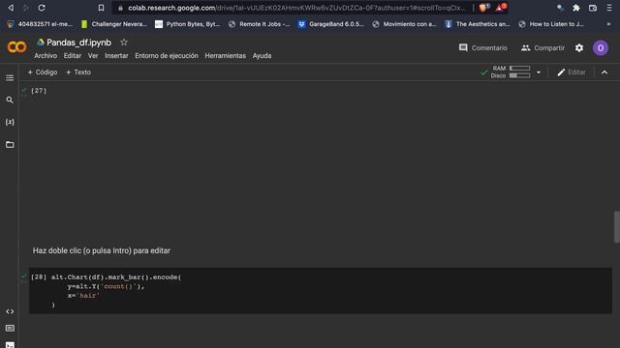This screenshot has height=348, width=620.
Task: Open the table of contents sidebar icon
Action: tap(10, 77)
